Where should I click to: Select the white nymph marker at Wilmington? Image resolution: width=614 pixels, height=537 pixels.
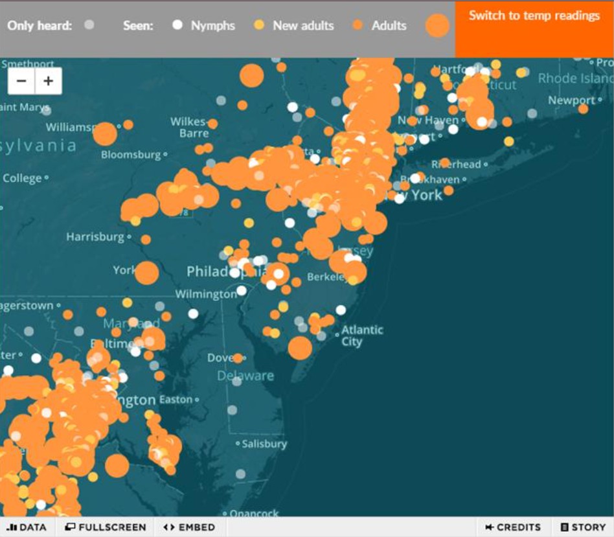tap(242, 291)
